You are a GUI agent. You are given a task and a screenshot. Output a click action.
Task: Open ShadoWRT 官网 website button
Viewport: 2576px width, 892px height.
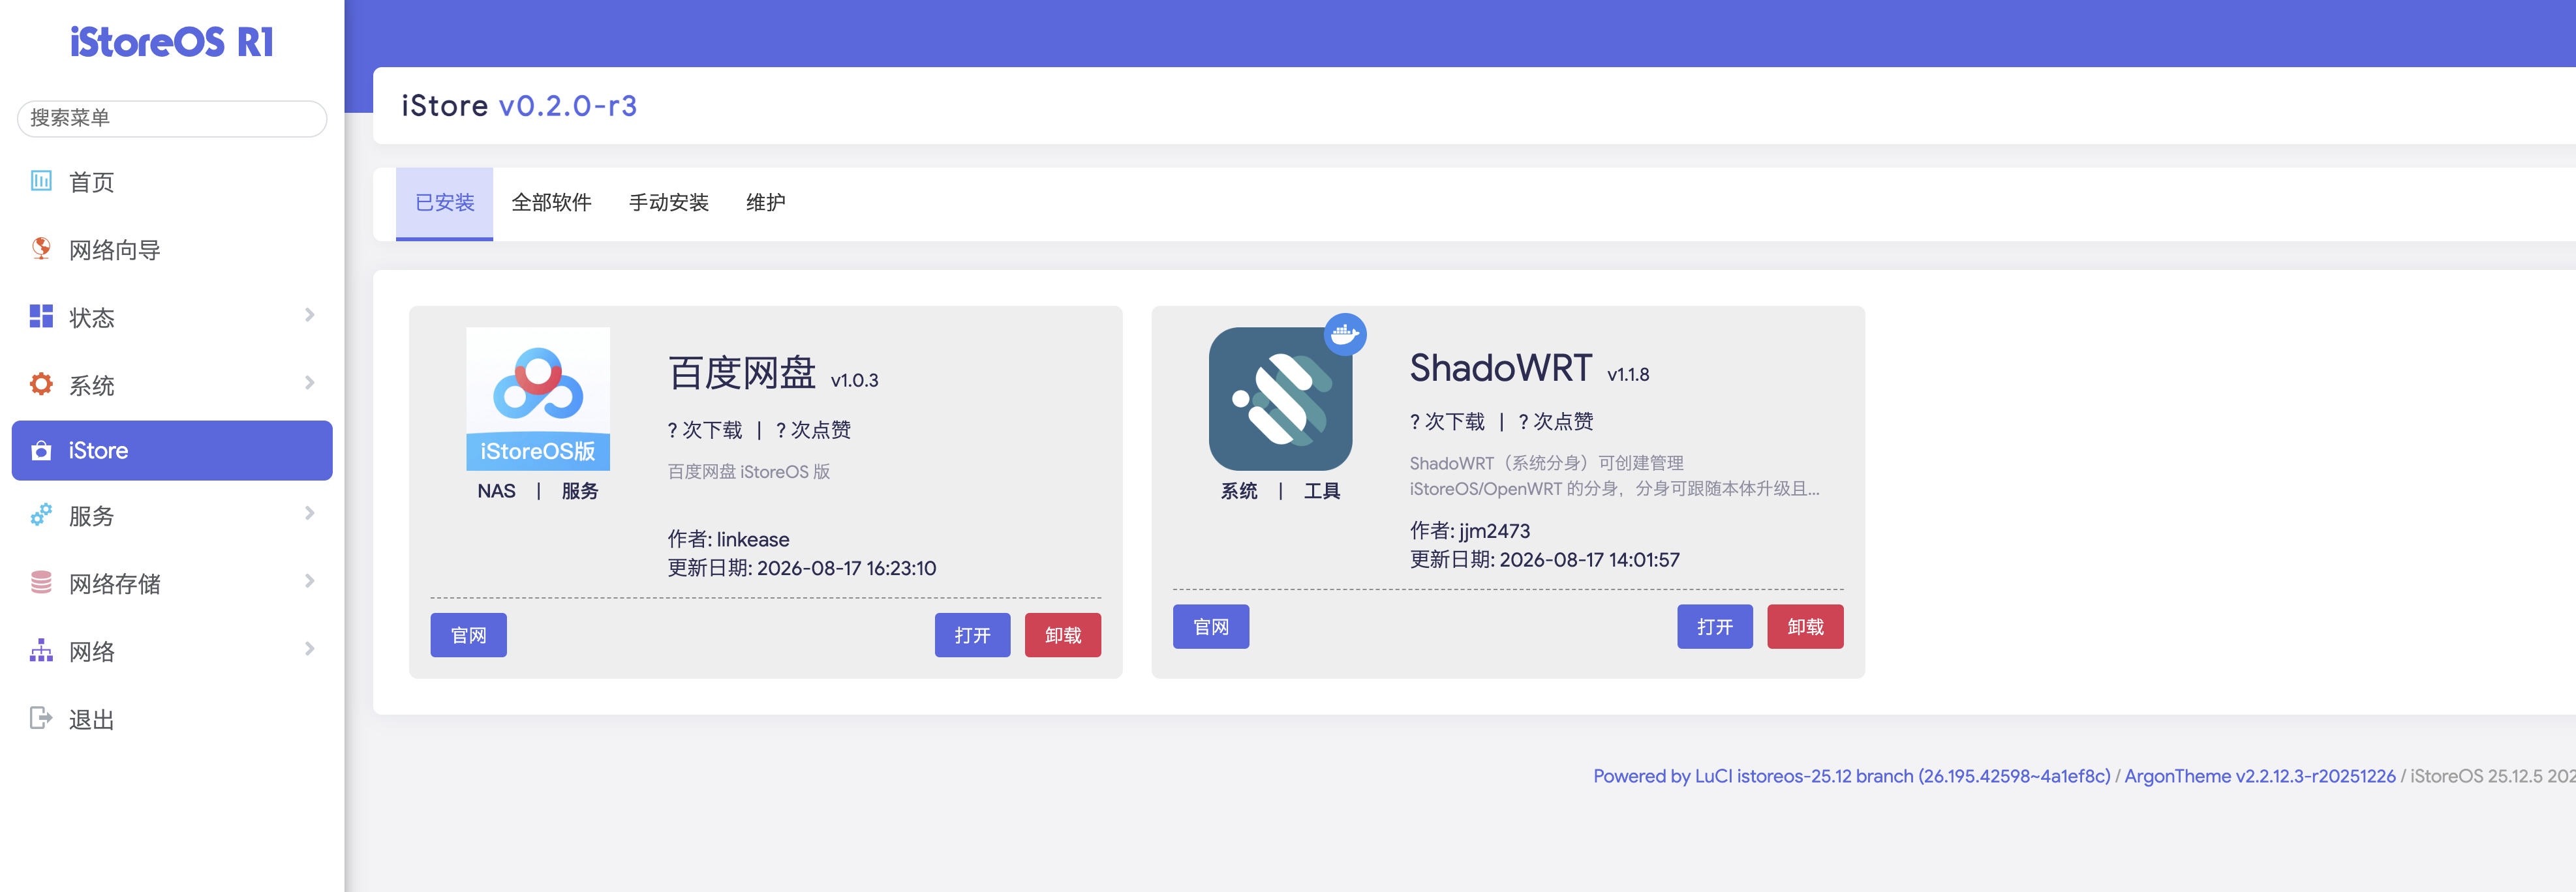point(1211,627)
